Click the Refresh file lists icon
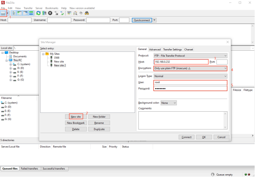The image size is (255, 177). (38, 13)
